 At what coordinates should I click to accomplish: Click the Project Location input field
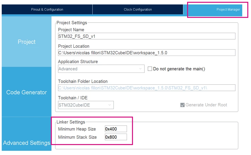coord(147,53)
